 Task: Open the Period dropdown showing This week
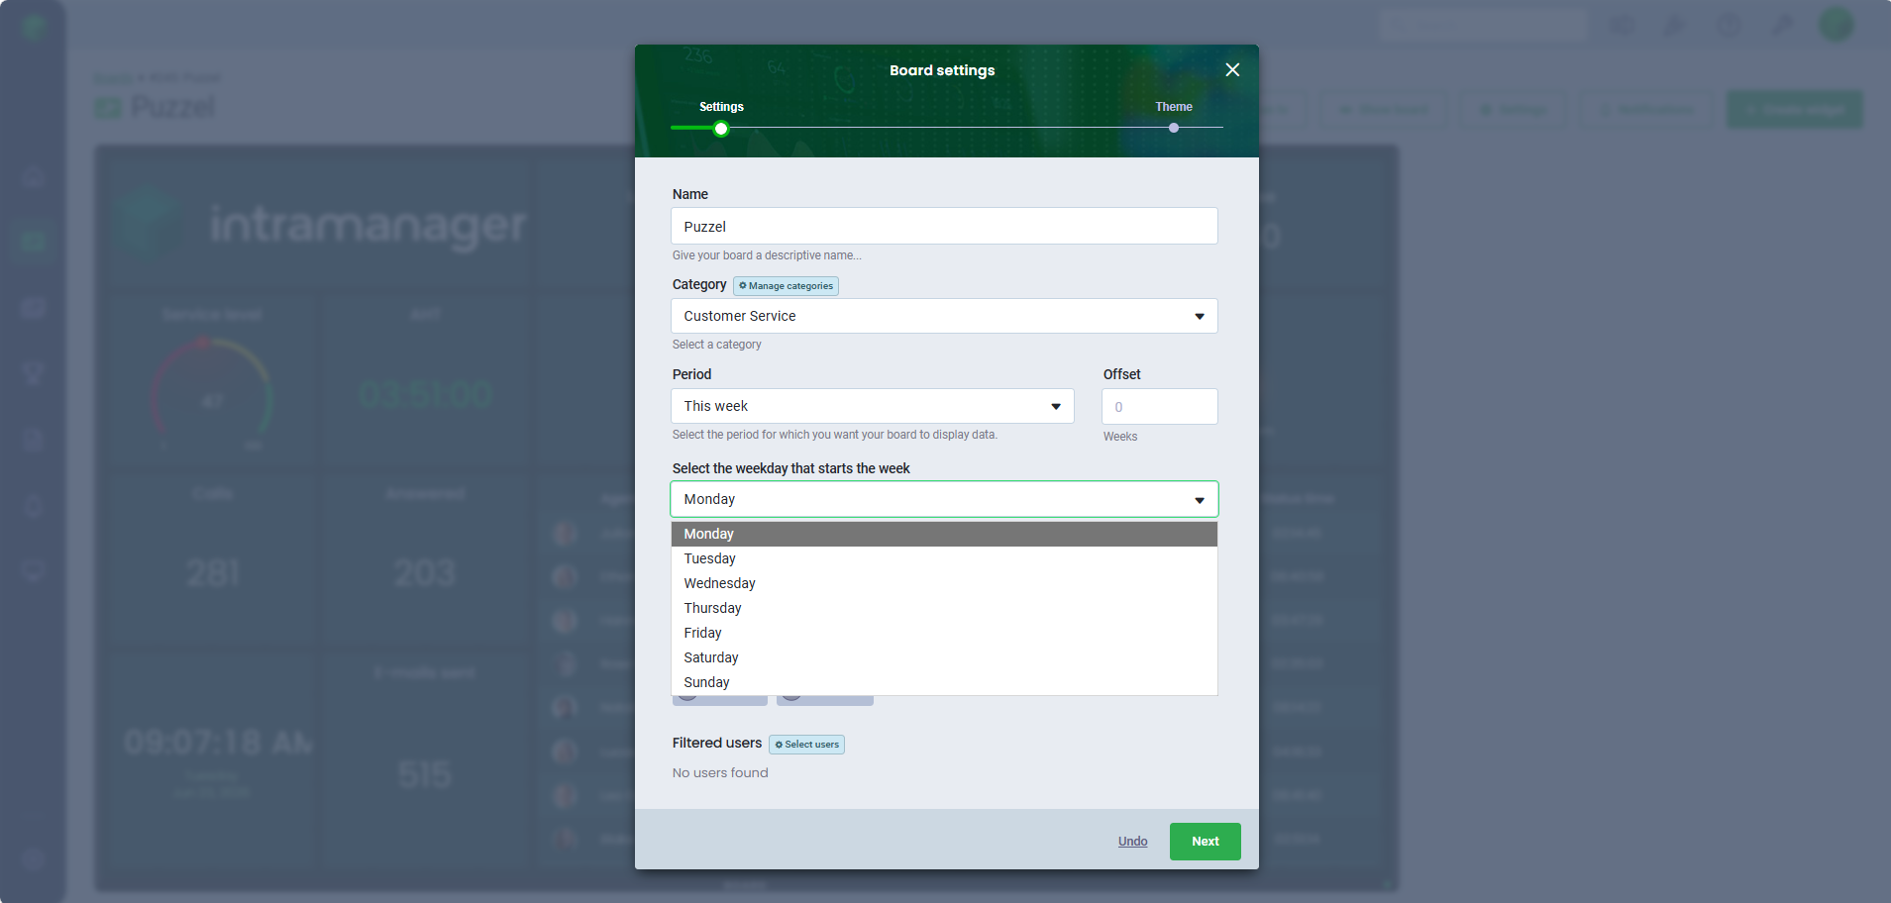[872, 406]
